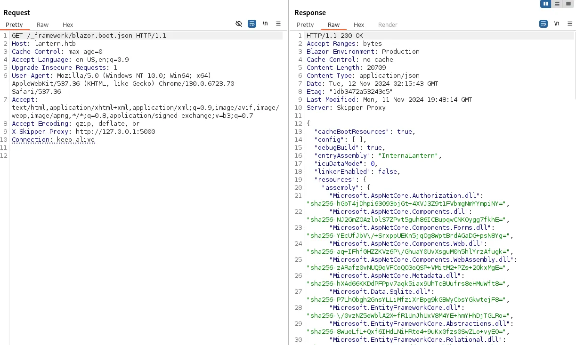The image size is (576, 345).
Task: Open the Response panel hamburger options menu
Action: (570, 24)
